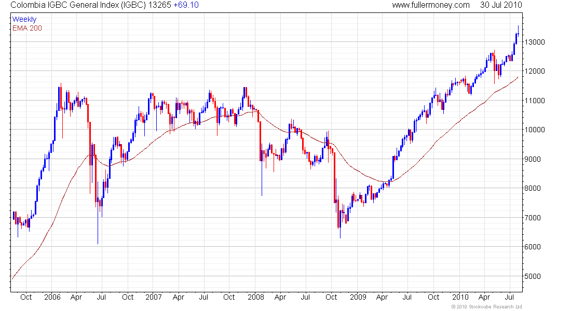Click the 10000 y-axis label
This screenshot has height=311, width=571.
pyautogui.click(x=535, y=130)
